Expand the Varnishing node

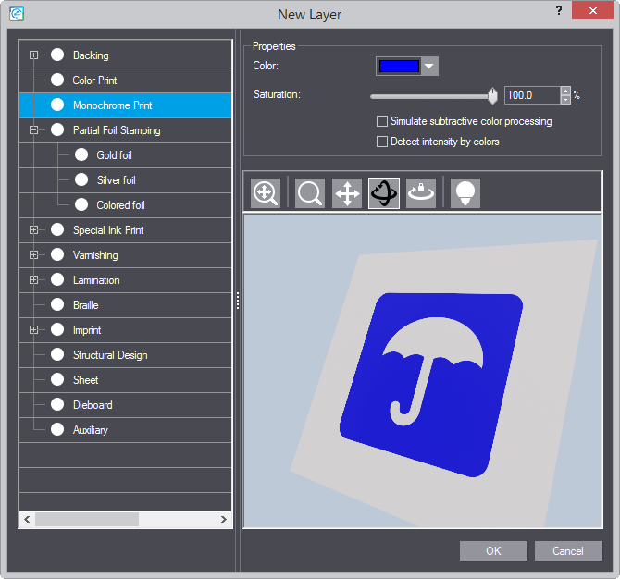coord(34,255)
